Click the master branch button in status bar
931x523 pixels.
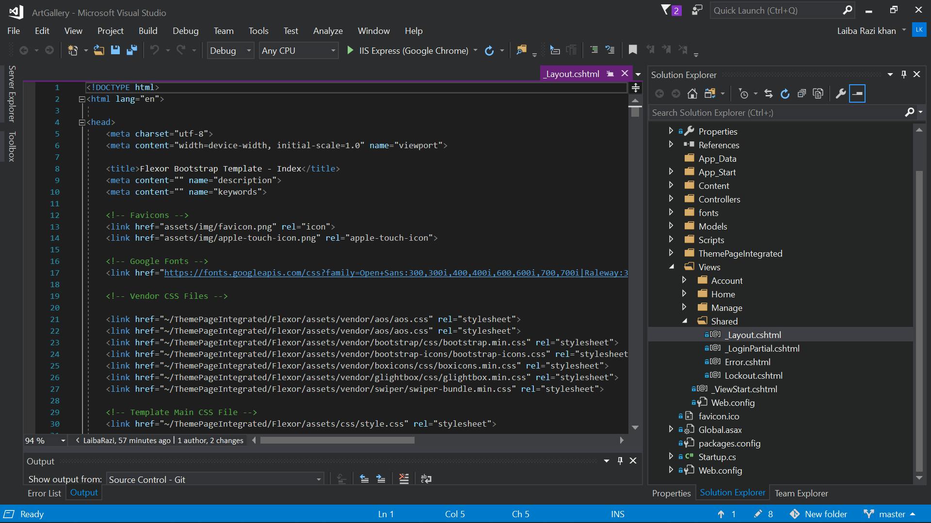[x=890, y=514]
